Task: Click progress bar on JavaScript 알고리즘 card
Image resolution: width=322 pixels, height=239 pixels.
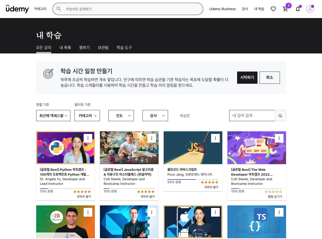Action: point(129,189)
